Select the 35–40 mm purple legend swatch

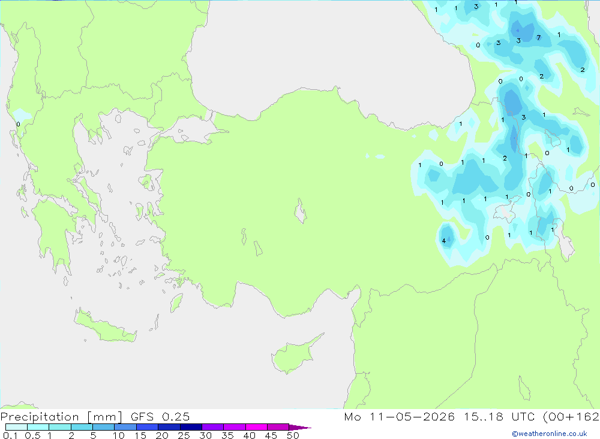pyautogui.click(x=235, y=427)
